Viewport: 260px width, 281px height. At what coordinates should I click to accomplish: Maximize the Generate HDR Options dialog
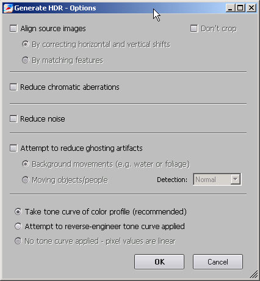coord(240,8)
